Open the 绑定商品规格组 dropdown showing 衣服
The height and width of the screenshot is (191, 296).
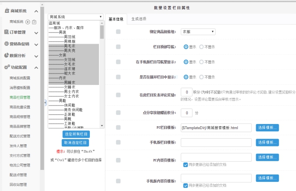coord(198,32)
